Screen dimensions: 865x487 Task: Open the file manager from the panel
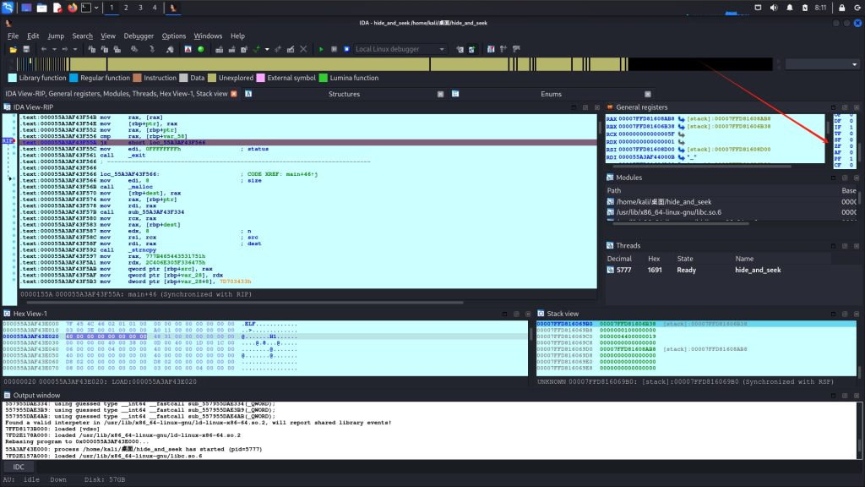click(x=42, y=8)
